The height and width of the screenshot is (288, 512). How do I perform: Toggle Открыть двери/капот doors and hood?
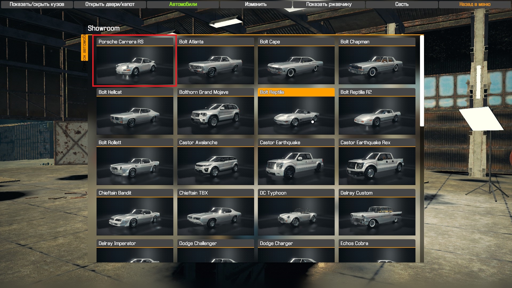pyautogui.click(x=110, y=4)
